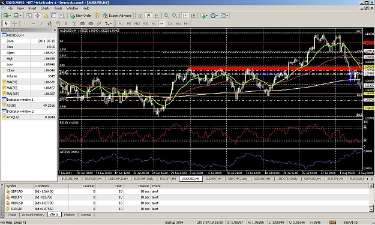Select the AUDJPY alert row
Viewport: 375px width, 225px height.
[188, 197]
